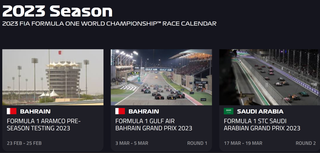Click the FIA Formula One World Championship race calendar subtitle
Viewport: 320px width, 153px height.
coord(109,24)
